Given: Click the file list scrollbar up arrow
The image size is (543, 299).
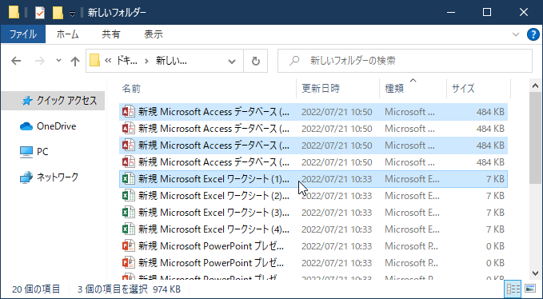Looking at the screenshot, I should coord(535,86).
